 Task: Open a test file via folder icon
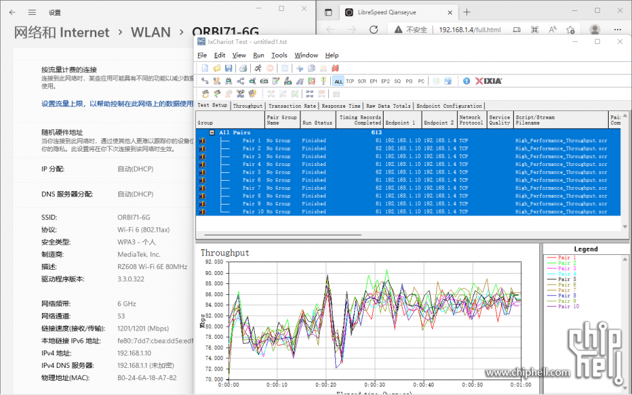click(217, 68)
